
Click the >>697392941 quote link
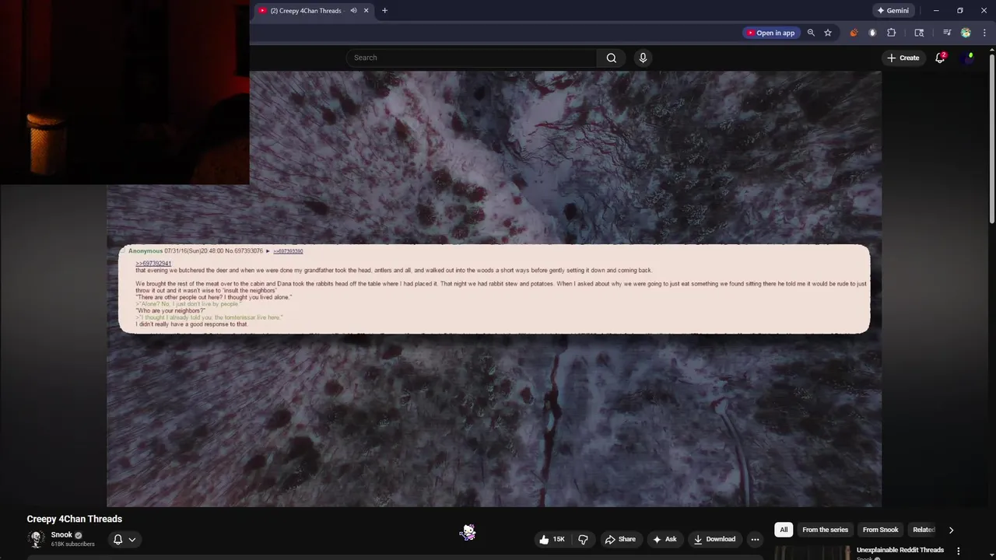click(x=153, y=264)
